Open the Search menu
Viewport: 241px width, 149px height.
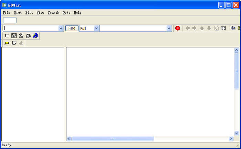(53, 13)
